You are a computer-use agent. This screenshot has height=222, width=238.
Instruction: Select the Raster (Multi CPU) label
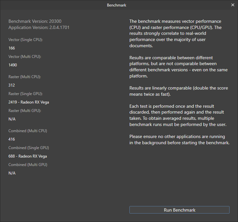coord(25,77)
